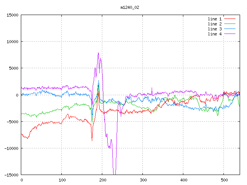Viewport: 247px width, 185px height.
Task: Select the 'line 4' legend label
Action: coord(215,34)
